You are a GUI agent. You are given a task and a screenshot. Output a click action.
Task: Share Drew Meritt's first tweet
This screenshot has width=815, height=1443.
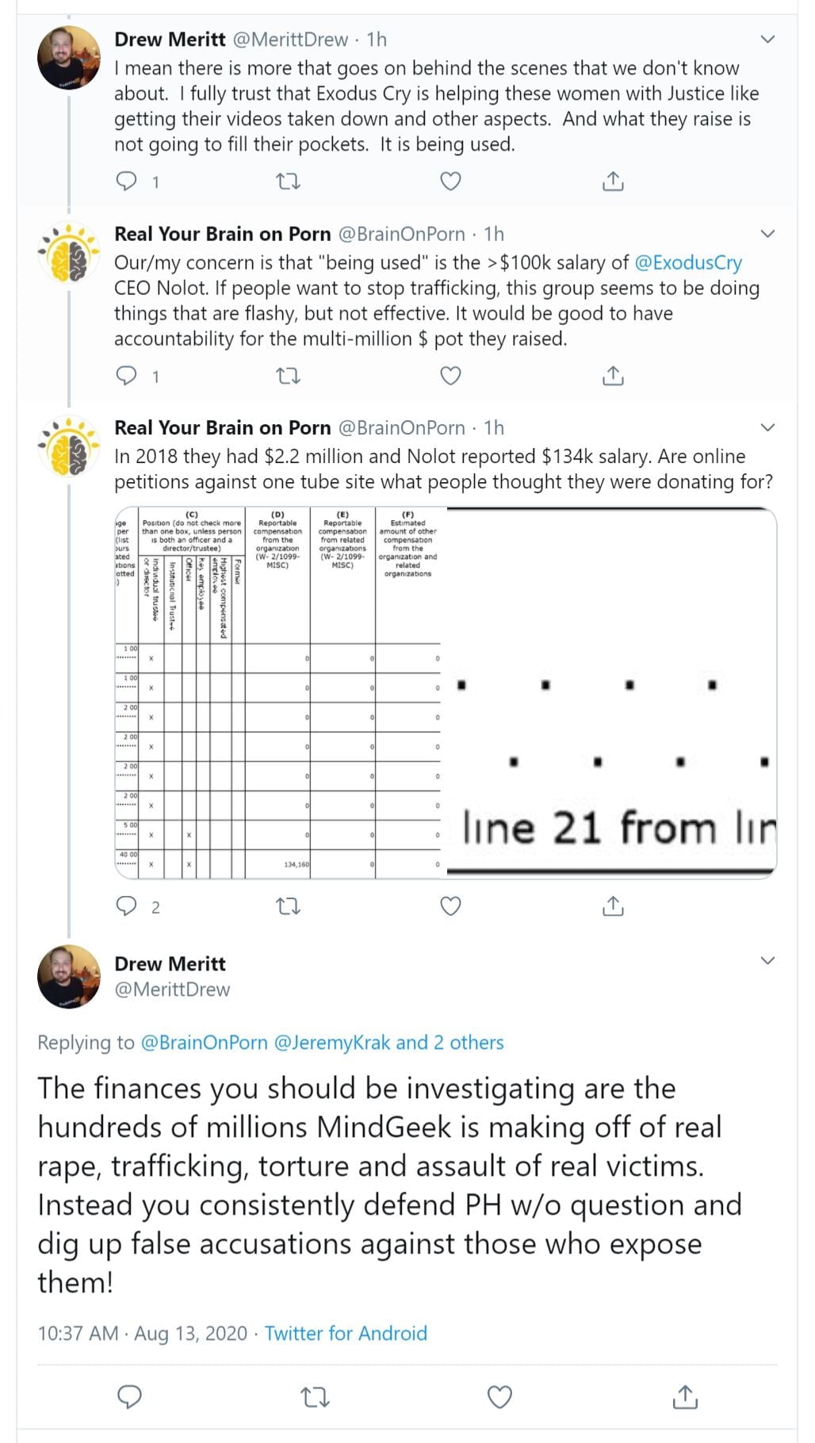coord(613,182)
